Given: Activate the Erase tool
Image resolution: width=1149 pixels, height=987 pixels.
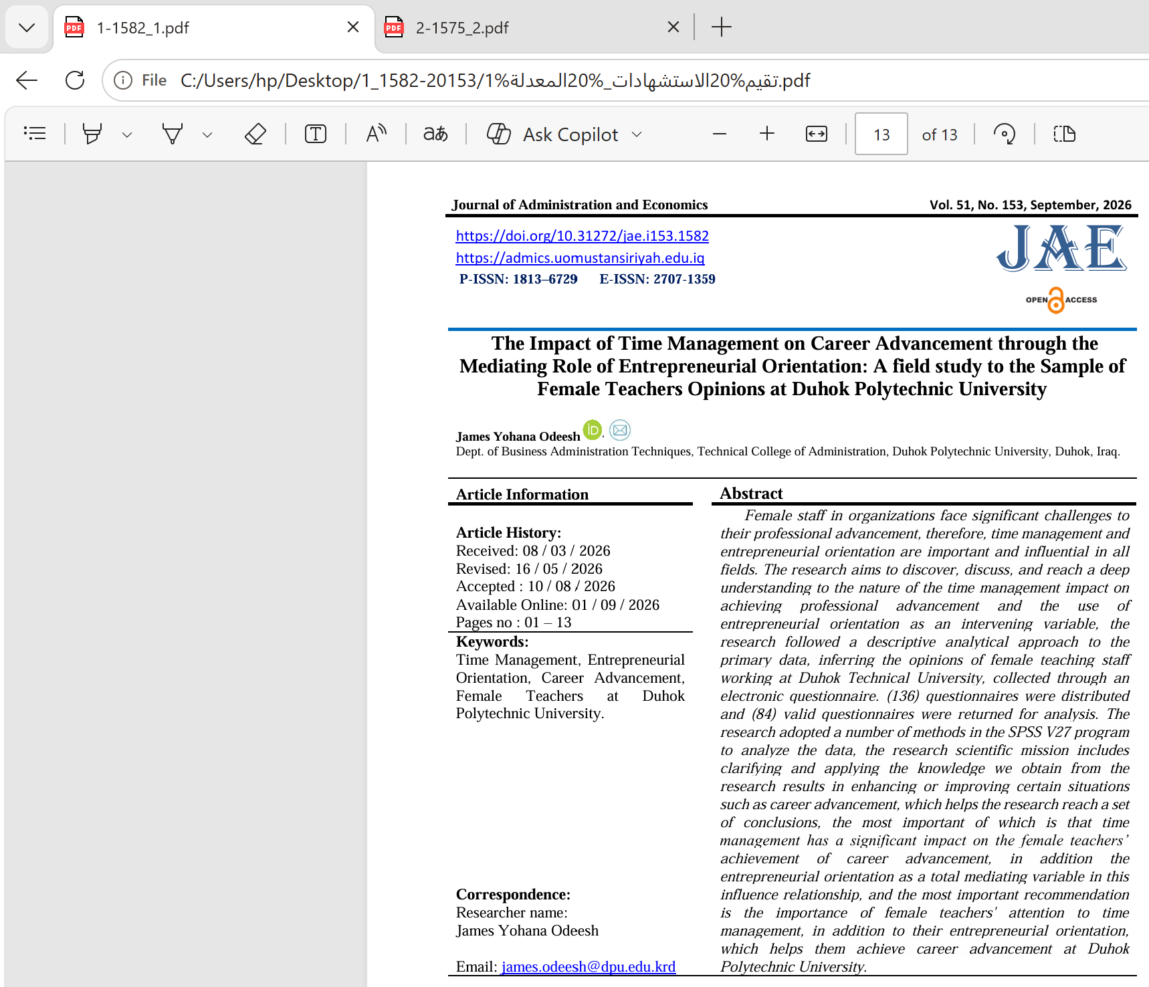Looking at the screenshot, I should click(x=255, y=134).
